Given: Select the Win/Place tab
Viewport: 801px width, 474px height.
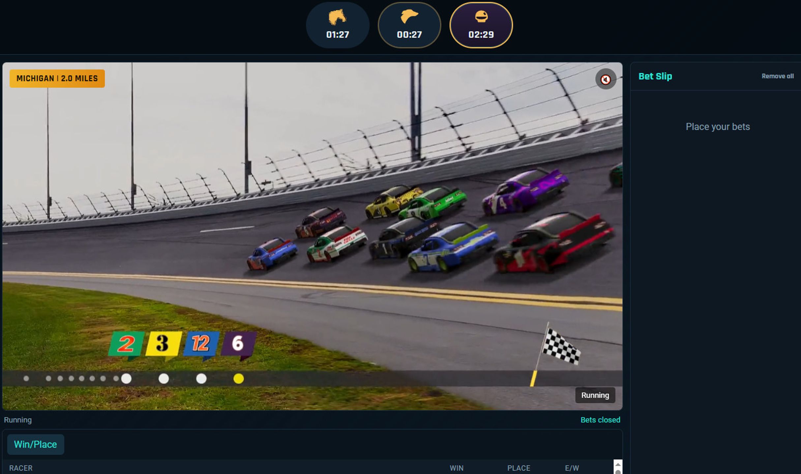Looking at the screenshot, I should [36, 444].
